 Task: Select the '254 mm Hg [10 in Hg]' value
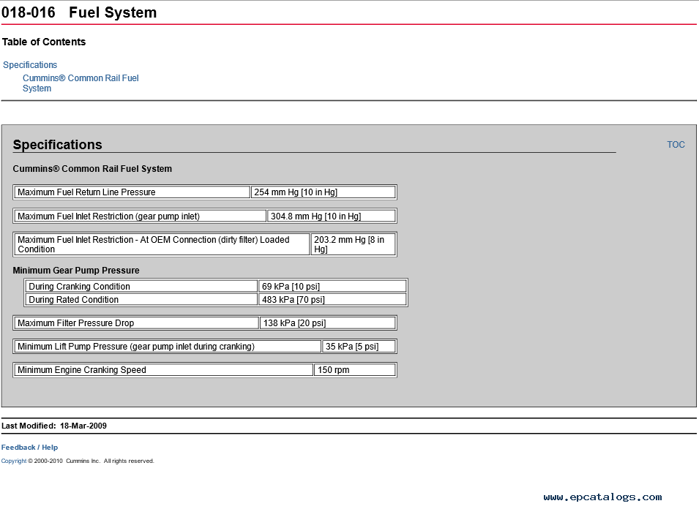(324, 192)
